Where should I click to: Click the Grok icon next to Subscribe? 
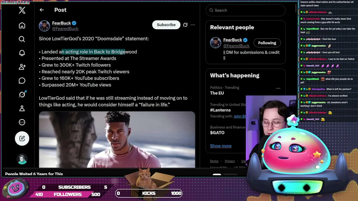click(x=185, y=25)
